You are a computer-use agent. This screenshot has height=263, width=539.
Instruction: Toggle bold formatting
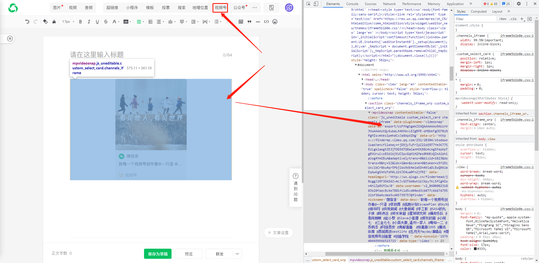tap(81, 22)
